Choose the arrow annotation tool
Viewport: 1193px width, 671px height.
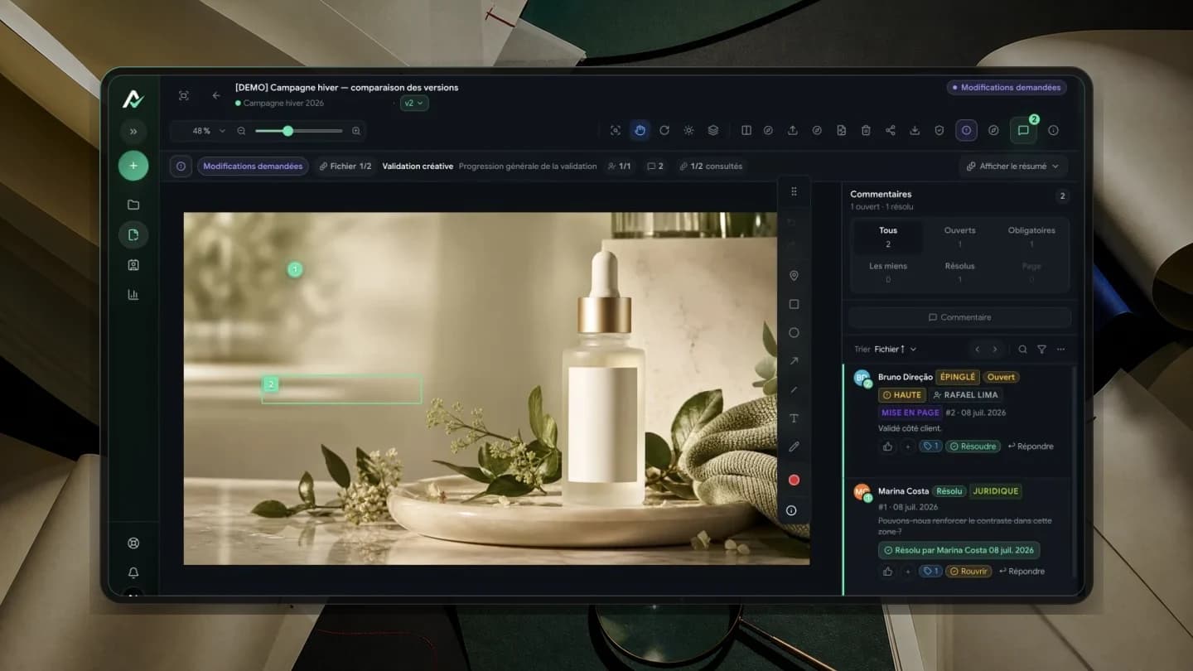794,361
